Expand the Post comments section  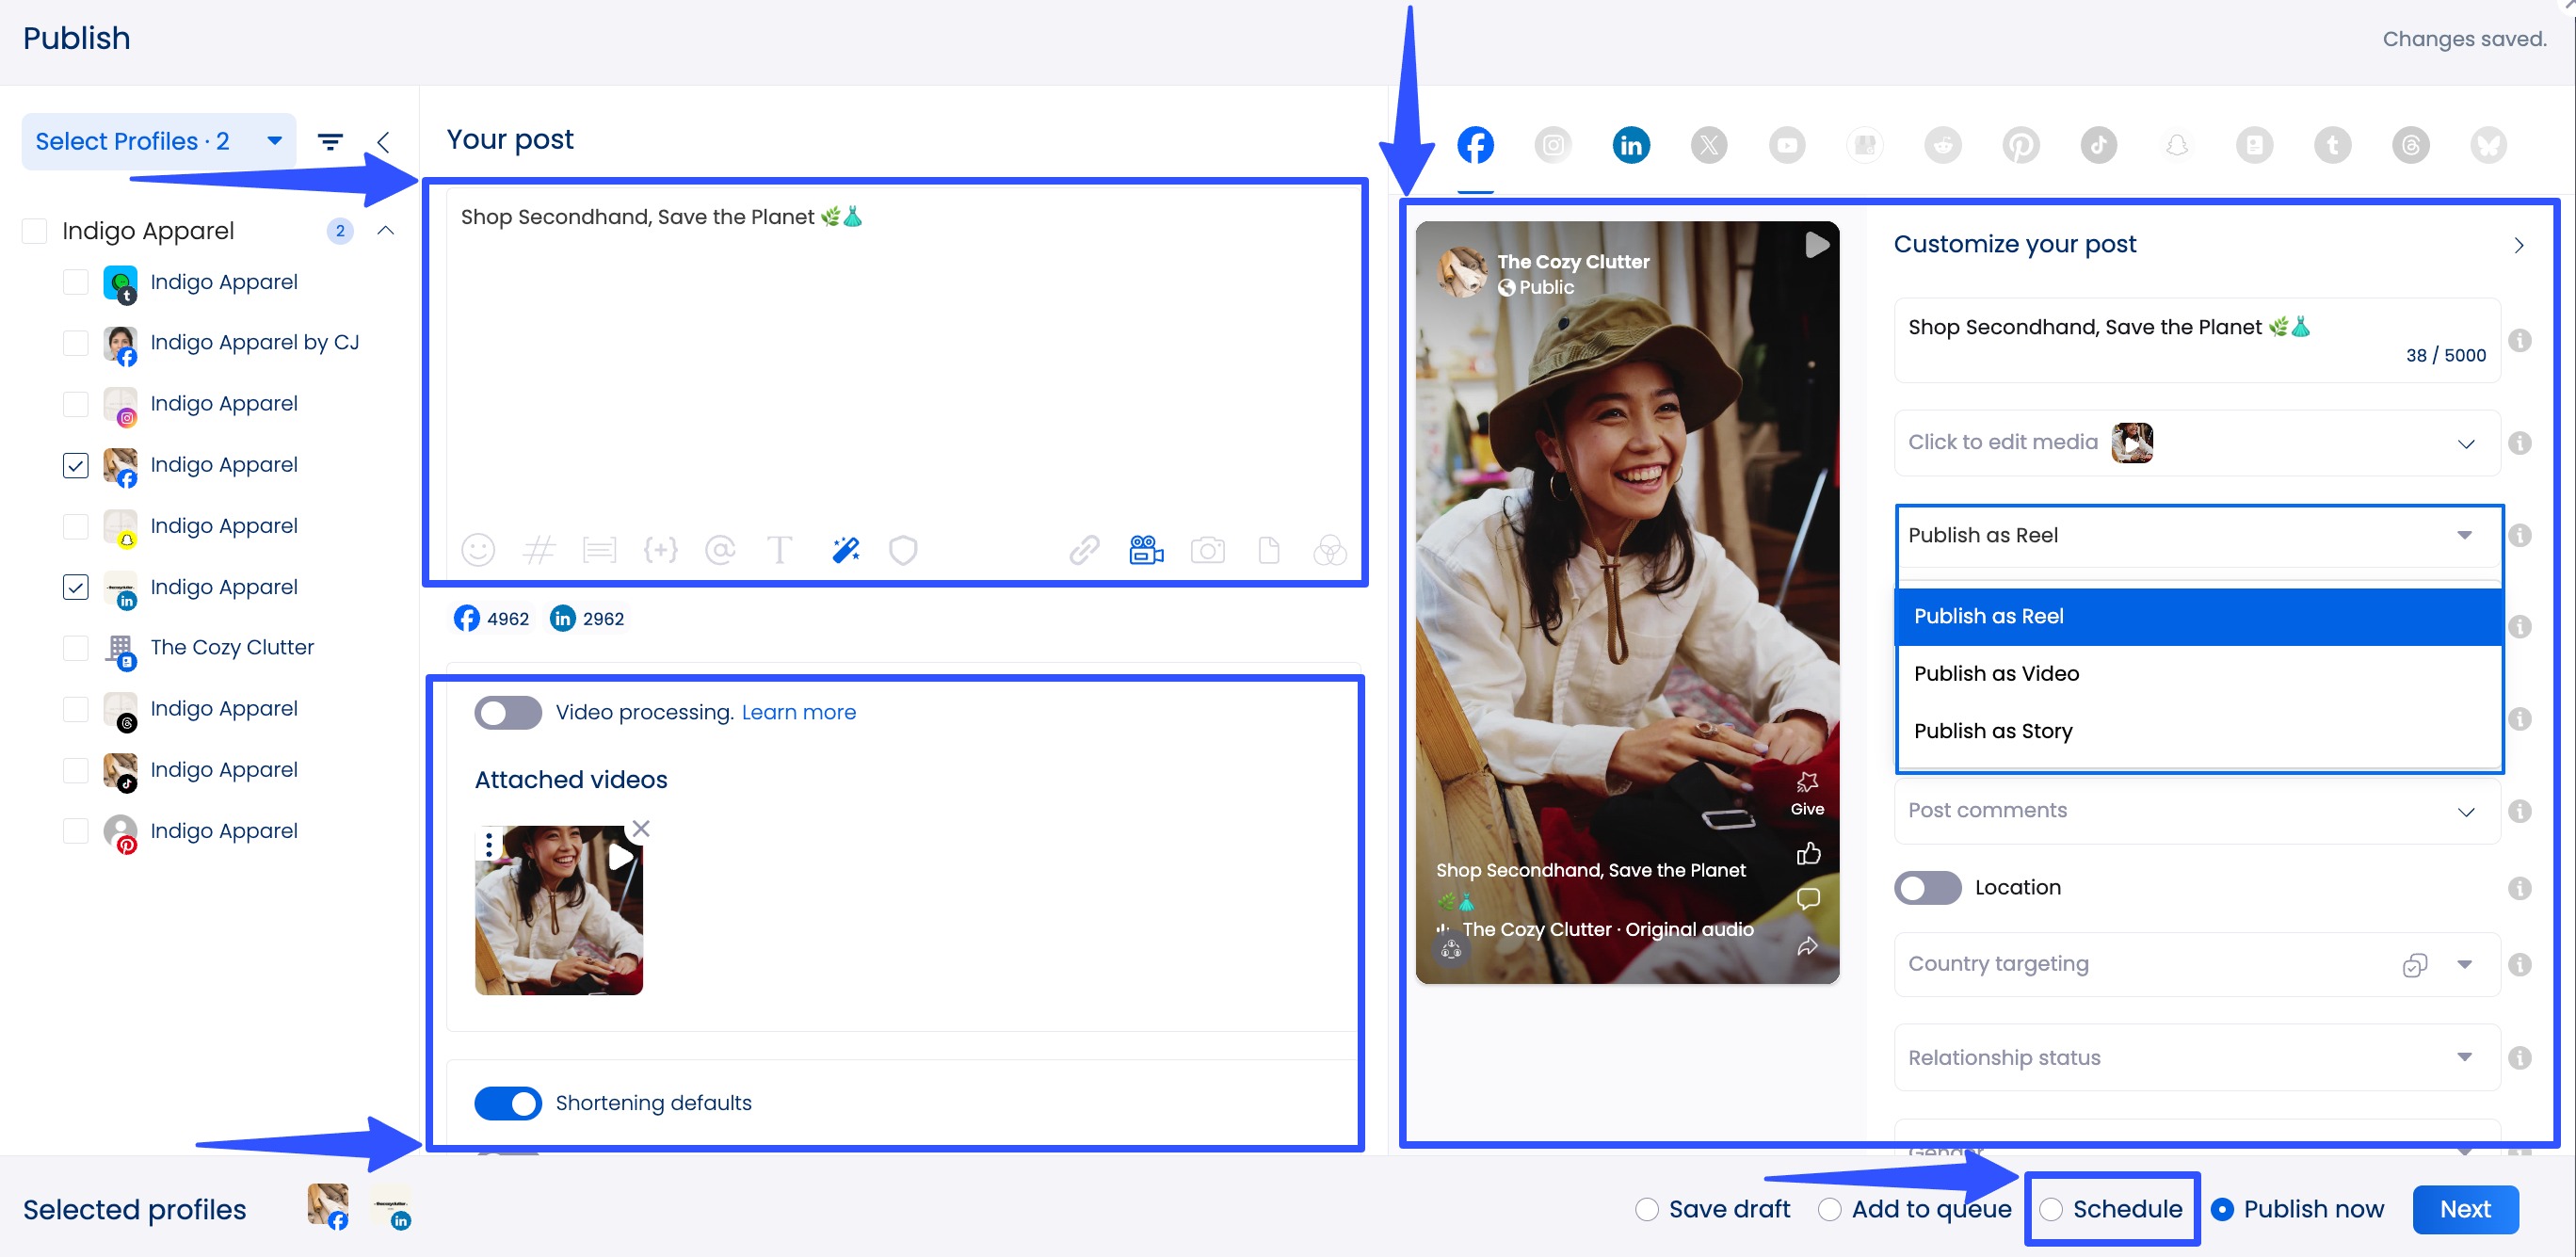(x=2465, y=811)
